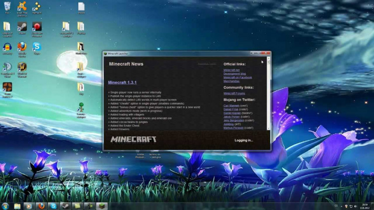Show hidden tray icons arrow
374x210 pixels.
(341, 206)
